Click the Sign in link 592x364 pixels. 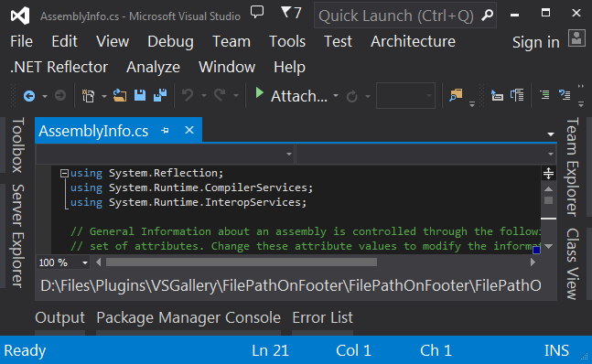536,42
